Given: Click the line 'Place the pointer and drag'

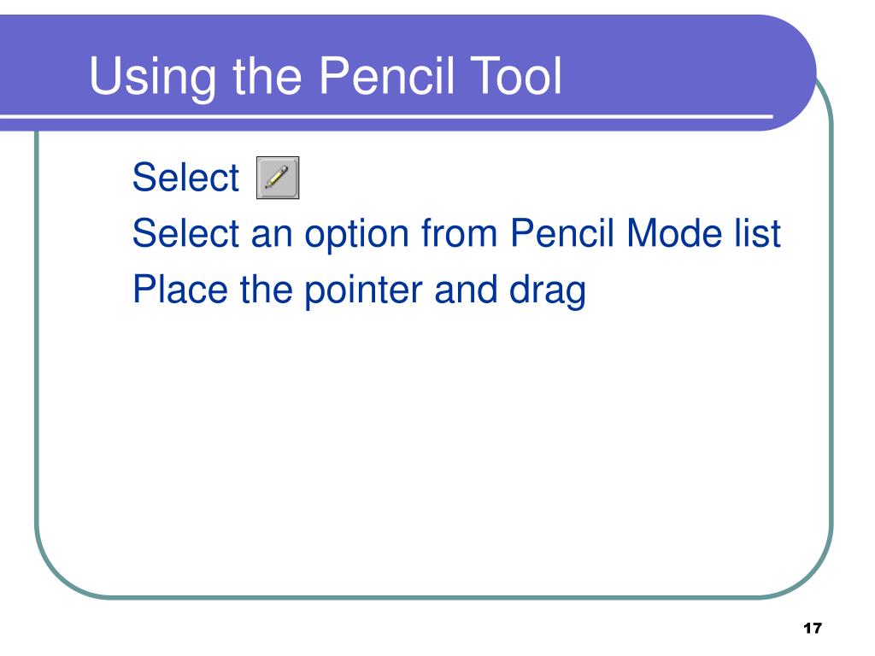Looking at the screenshot, I should point(360,290).
